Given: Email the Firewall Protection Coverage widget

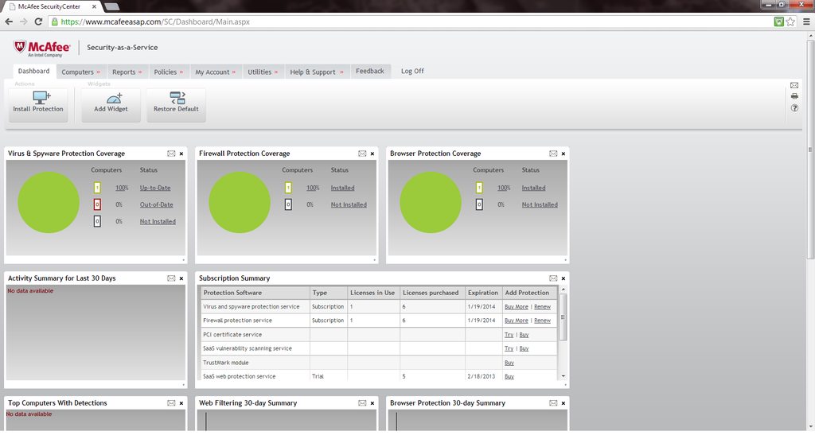Looking at the screenshot, I should (362, 153).
